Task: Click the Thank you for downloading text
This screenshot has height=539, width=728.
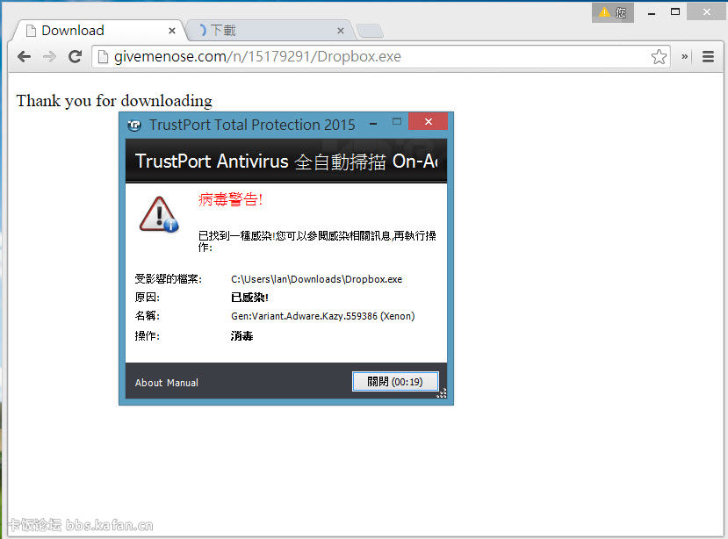Action: point(114,101)
